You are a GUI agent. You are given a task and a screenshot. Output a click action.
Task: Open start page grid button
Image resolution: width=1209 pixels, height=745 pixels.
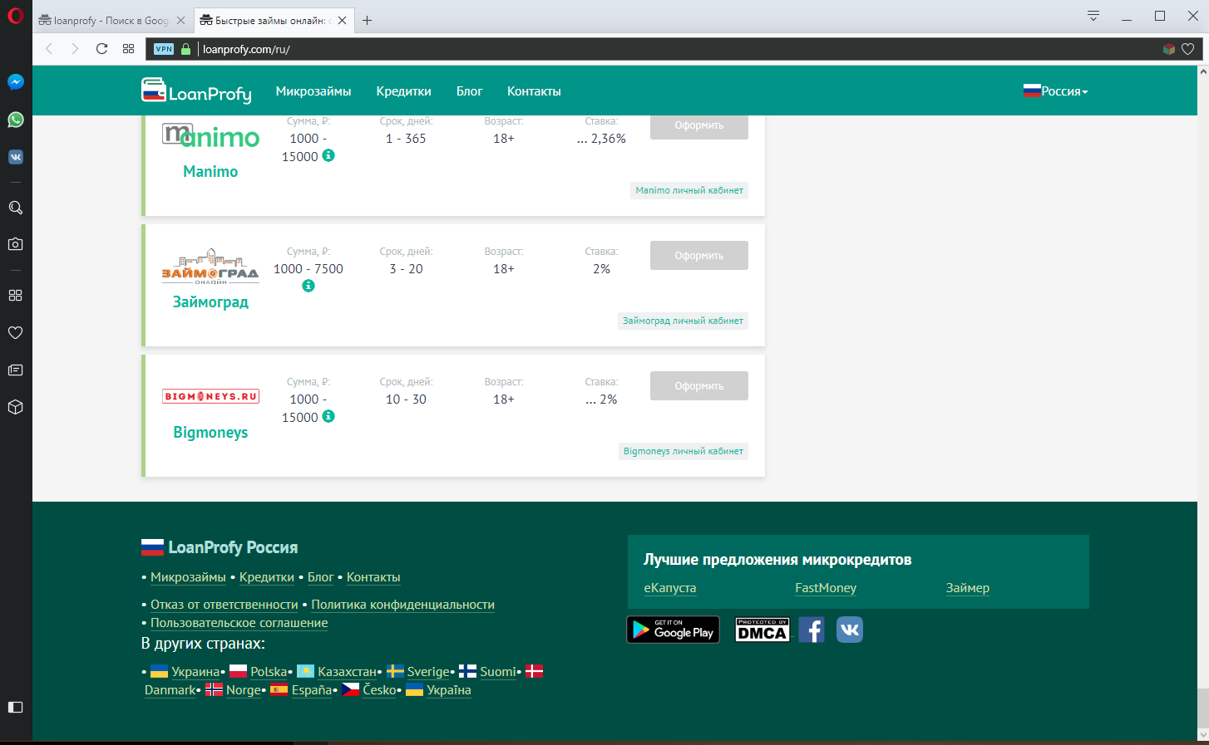pyautogui.click(x=128, y=49)
